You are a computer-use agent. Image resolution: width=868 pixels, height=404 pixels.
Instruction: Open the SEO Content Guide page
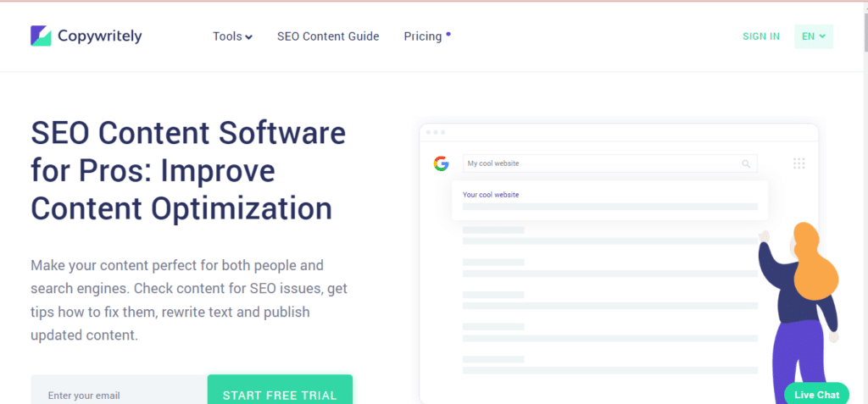pos(328,36)
